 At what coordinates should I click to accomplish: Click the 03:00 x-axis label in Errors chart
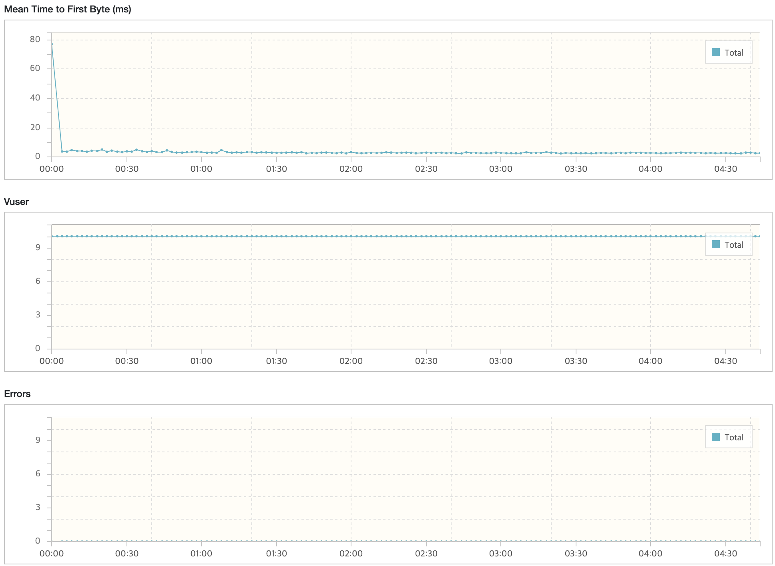pos(501,554)
